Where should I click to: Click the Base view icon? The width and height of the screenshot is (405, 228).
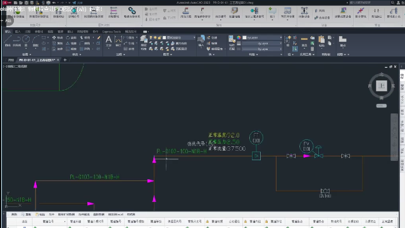pyautogui.click(x=342, y=41)
